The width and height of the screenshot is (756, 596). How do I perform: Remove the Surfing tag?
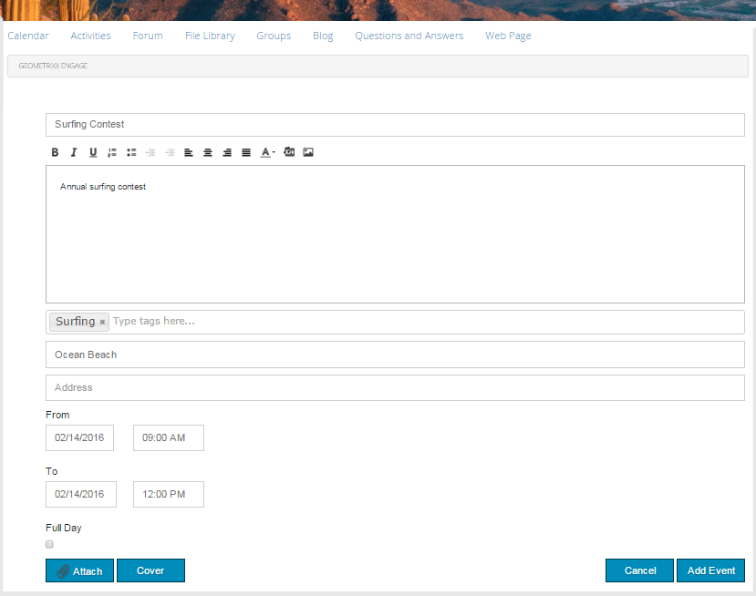tap(102, 322)
